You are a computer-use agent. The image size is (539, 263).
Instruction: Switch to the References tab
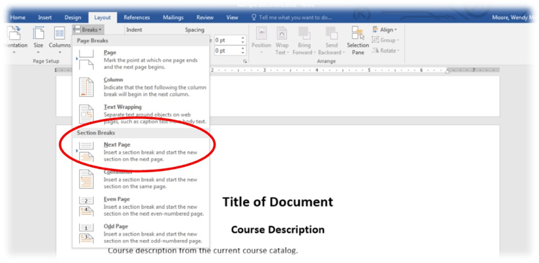136,18
